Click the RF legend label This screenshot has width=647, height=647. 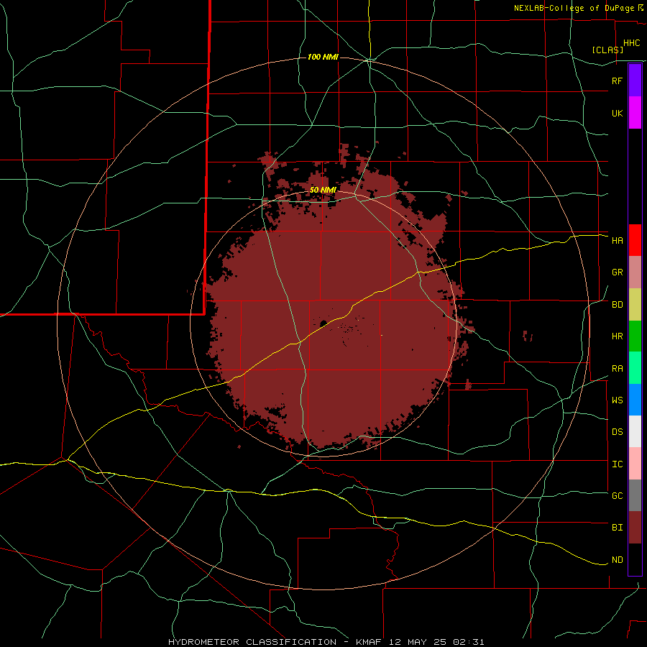617,81
